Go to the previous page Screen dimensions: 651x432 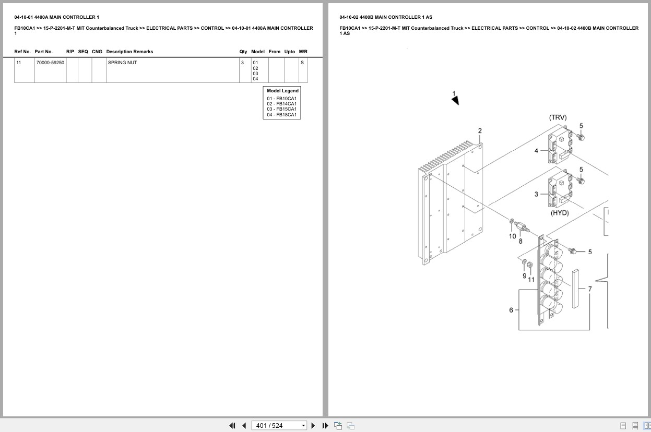244,426
